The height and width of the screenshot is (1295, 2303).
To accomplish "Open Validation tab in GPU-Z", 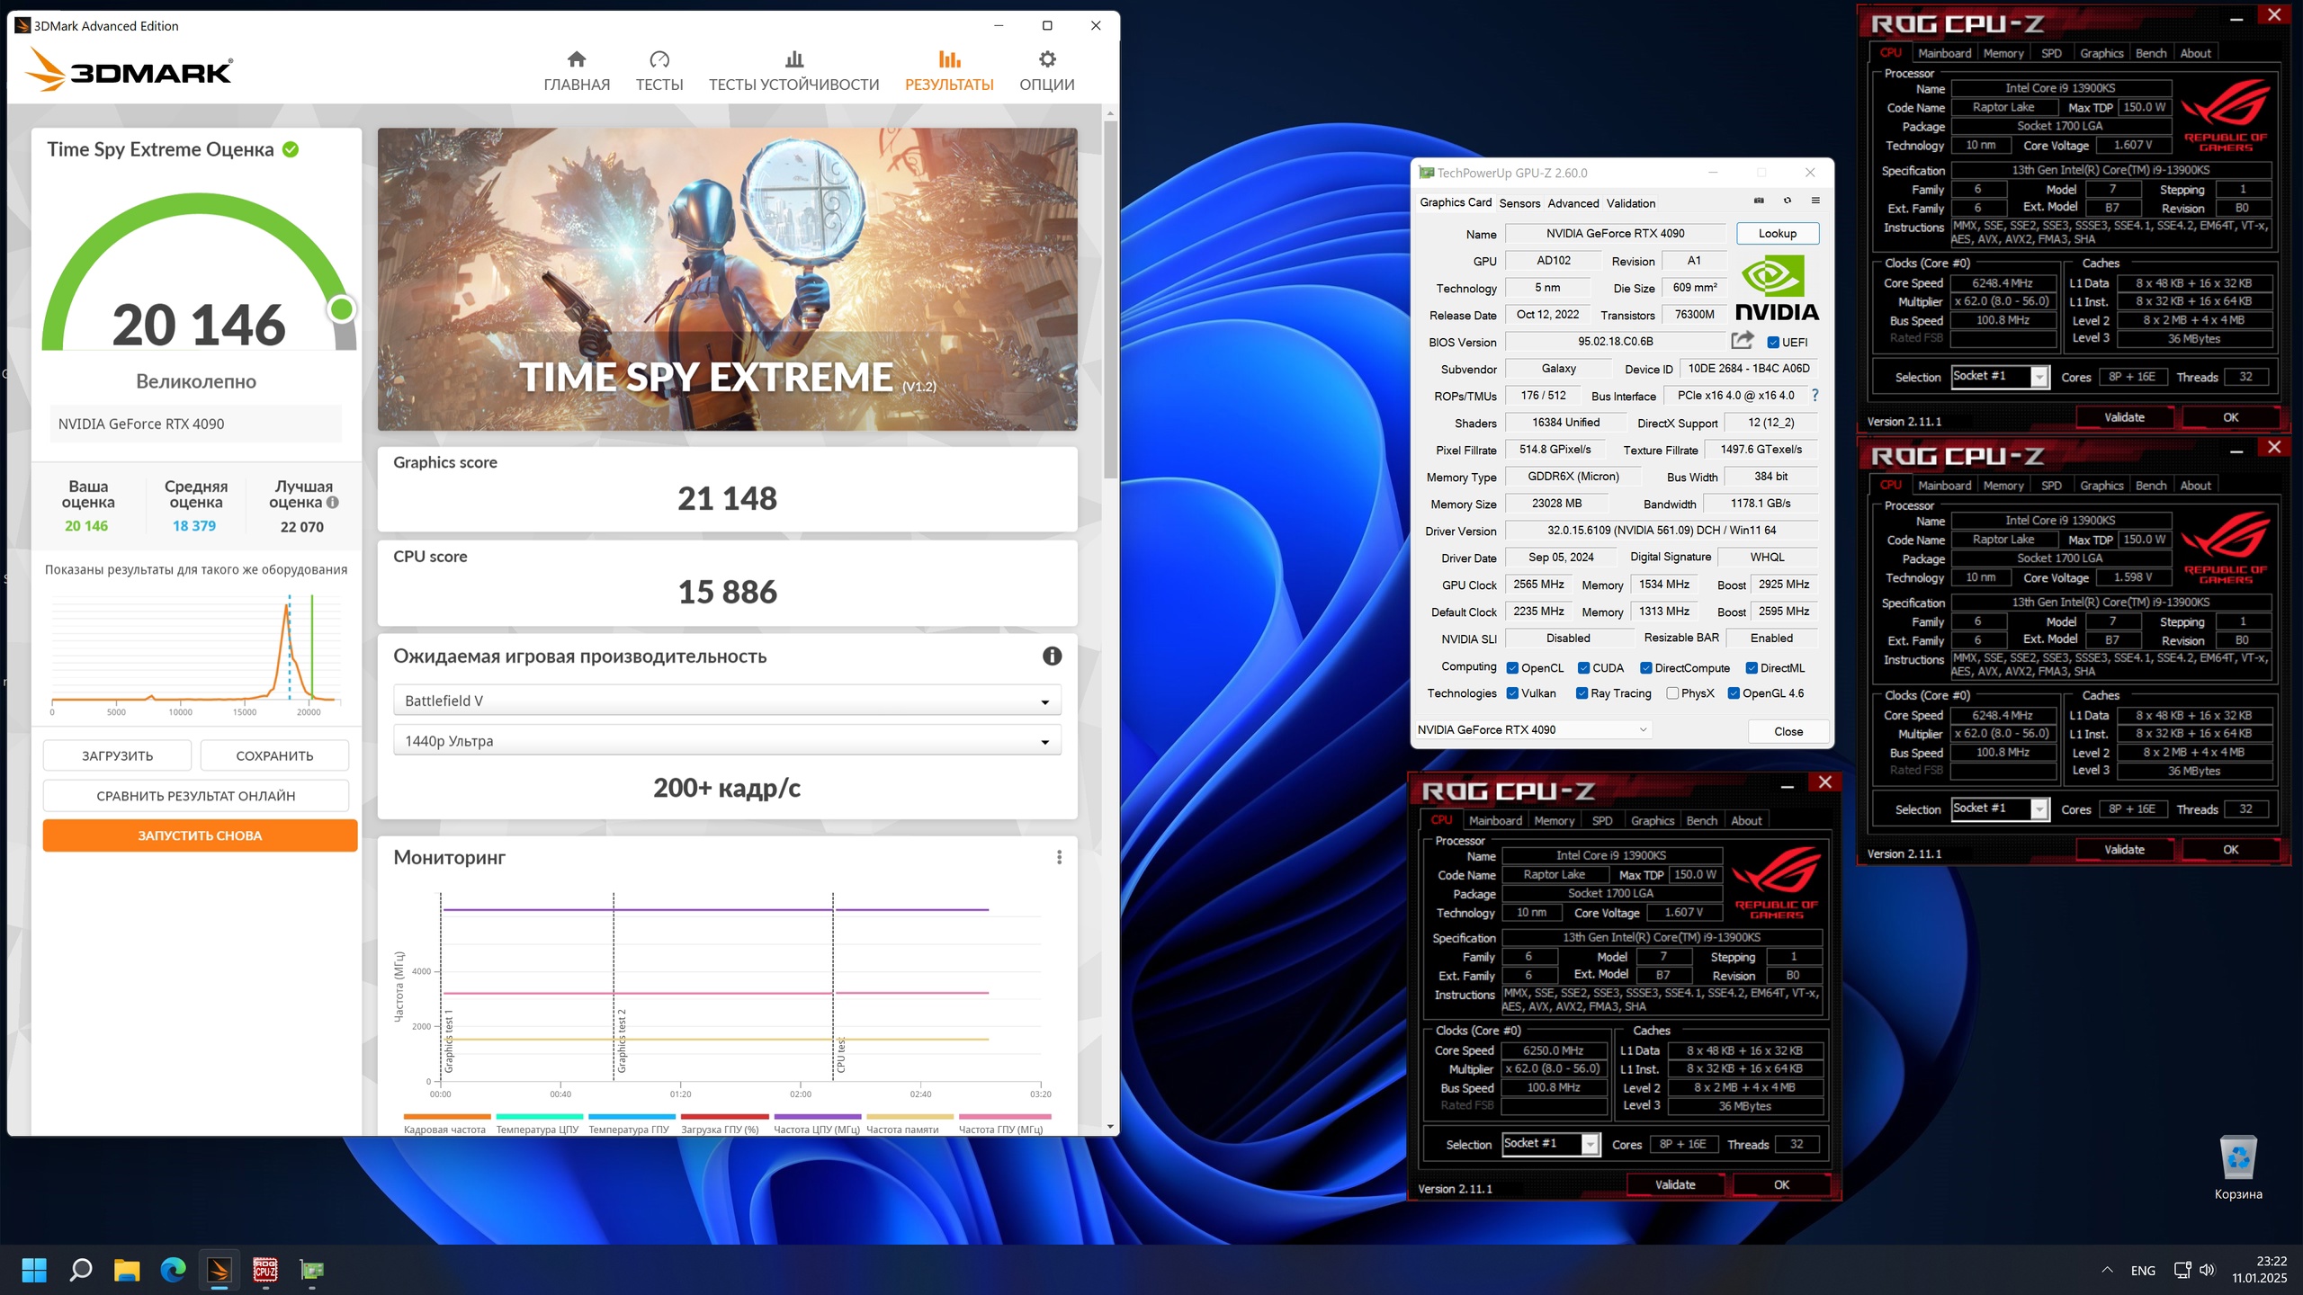I will (x=1631, y=203).
